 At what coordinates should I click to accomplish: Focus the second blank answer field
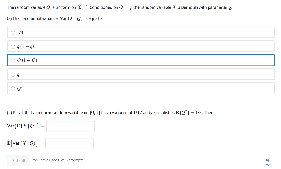(x=69, y=143)
